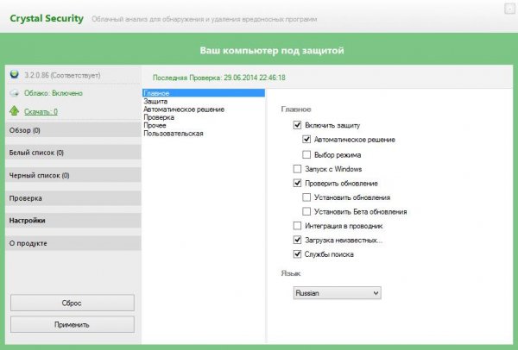The height and width of the screenshot is (350, 518).
Task: Enable Установить Бета обновления checkbox
Action: [x=306, y=211]
